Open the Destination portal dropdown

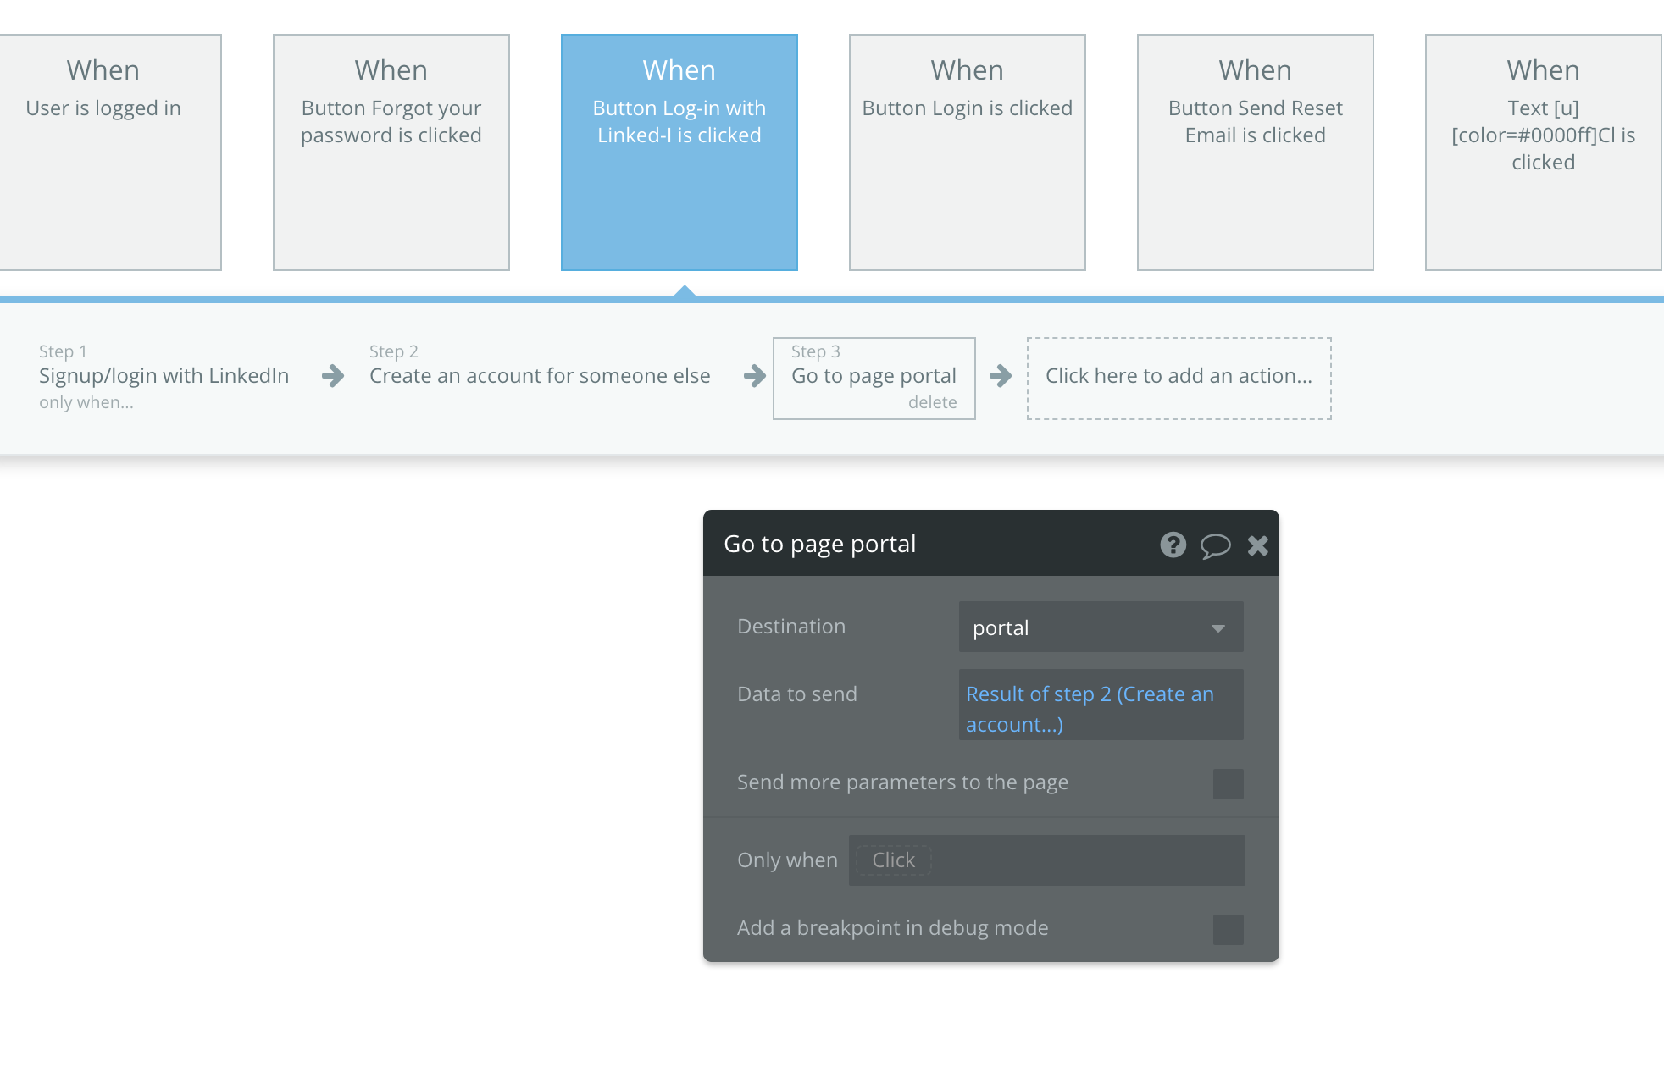1101,627
